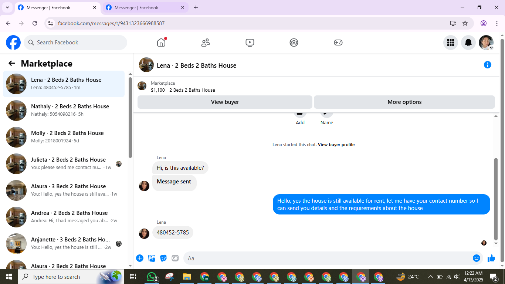Open the Groups icon in top navigation
This screenshot has width=505, height=284.
(294, 43)
